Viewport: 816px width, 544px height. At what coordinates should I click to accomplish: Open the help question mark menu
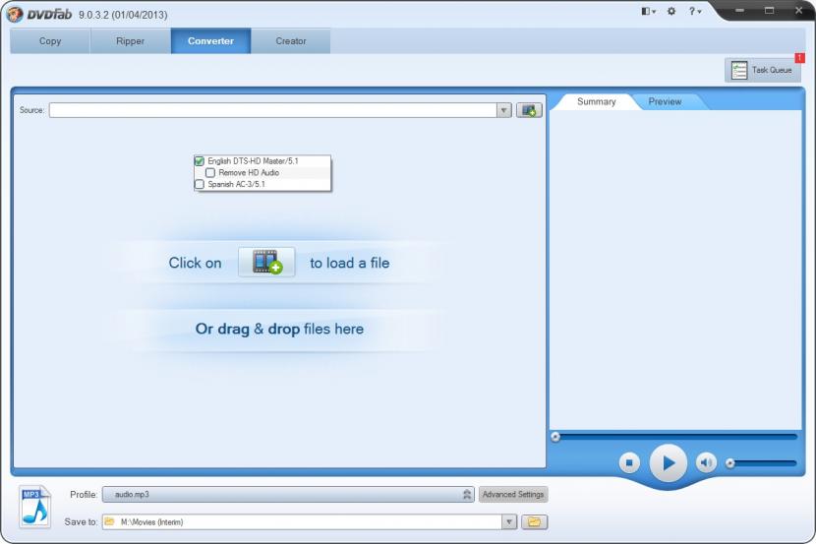695,11
